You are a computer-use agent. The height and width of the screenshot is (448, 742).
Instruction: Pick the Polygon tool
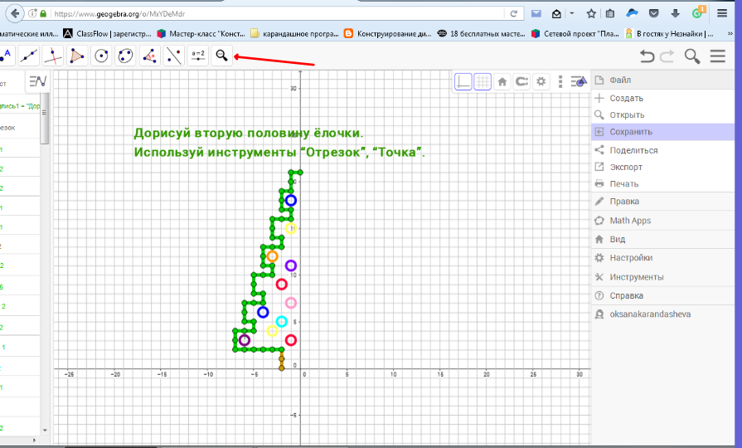point(77,56)
